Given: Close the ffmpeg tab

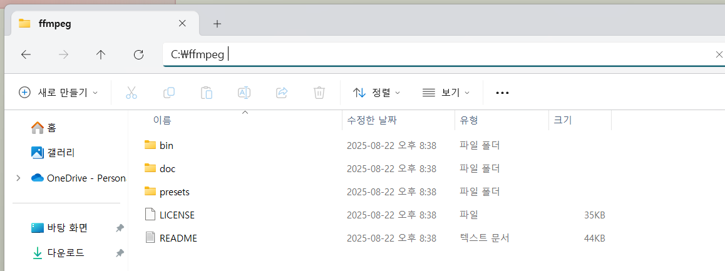Looking at the screenshot, I should point(182,23).
